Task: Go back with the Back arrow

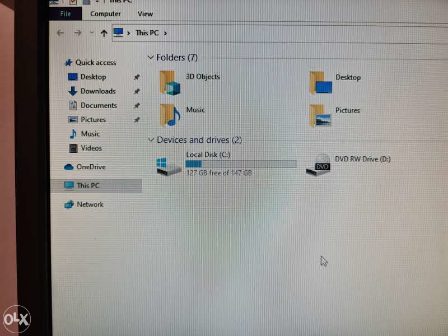Action: pyautogui.click(x=60, y=33)
